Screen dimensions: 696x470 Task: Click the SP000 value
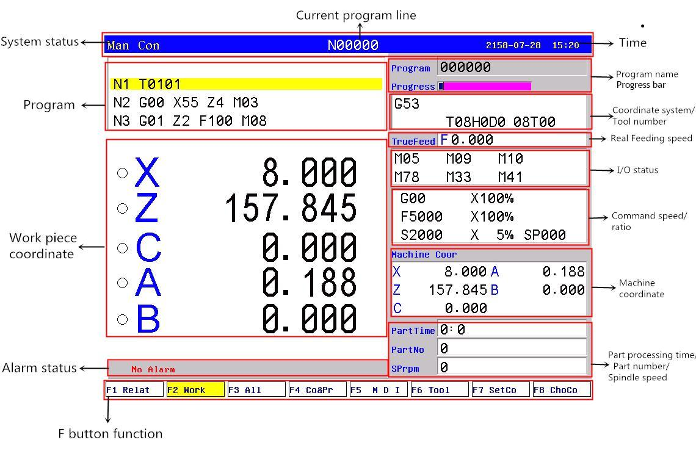pyautogui.click(x=545, y=235)
